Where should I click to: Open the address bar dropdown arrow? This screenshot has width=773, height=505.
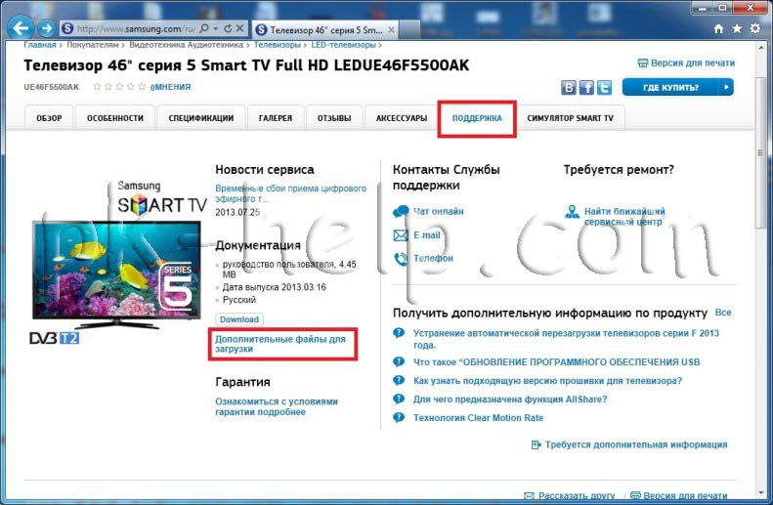(x=215, y=28)
